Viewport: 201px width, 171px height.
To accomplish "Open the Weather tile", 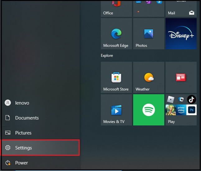I will (149, 77).
